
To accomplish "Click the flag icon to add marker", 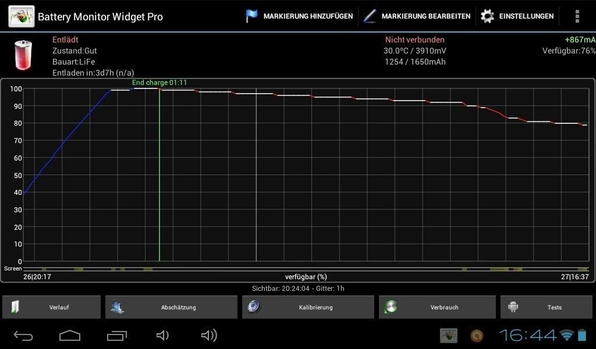I will [x=251, y=16].
